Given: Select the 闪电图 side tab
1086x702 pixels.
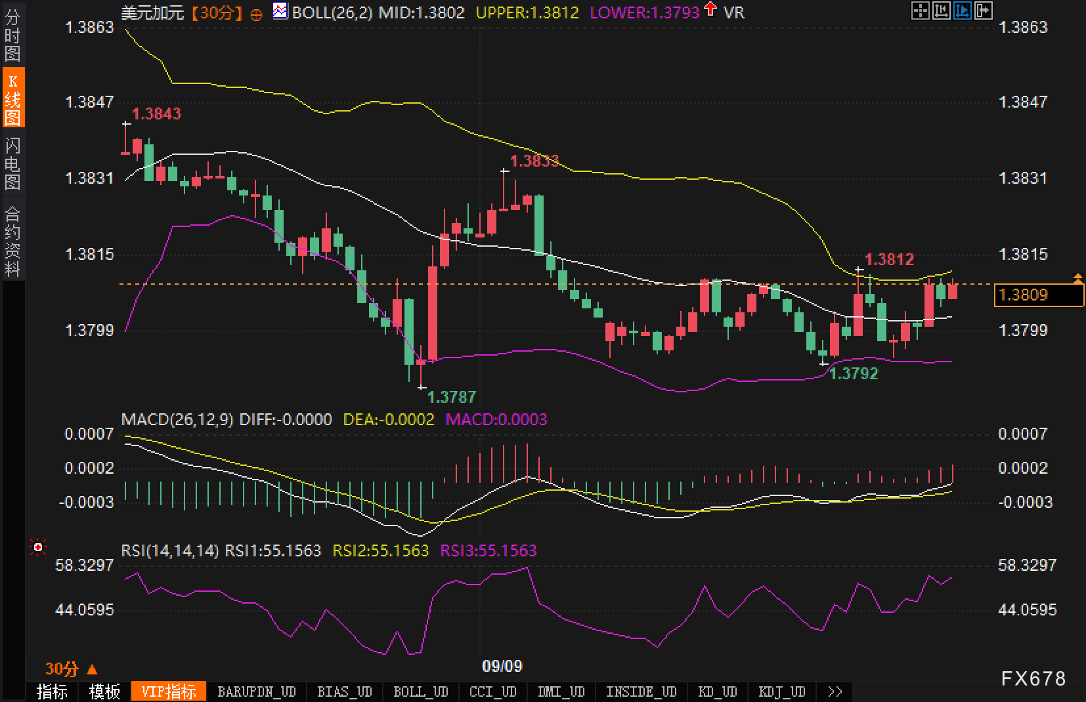Looking at the screenshot, I should [x=12, y=164].
